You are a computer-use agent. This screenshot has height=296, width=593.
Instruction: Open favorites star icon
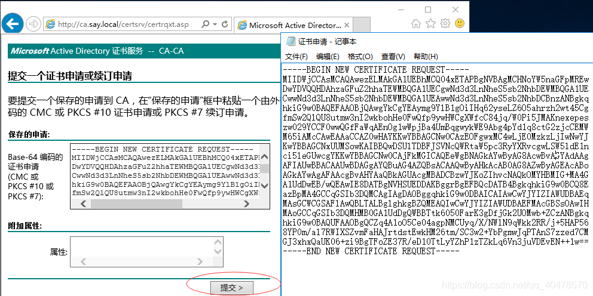pos(431,24)
